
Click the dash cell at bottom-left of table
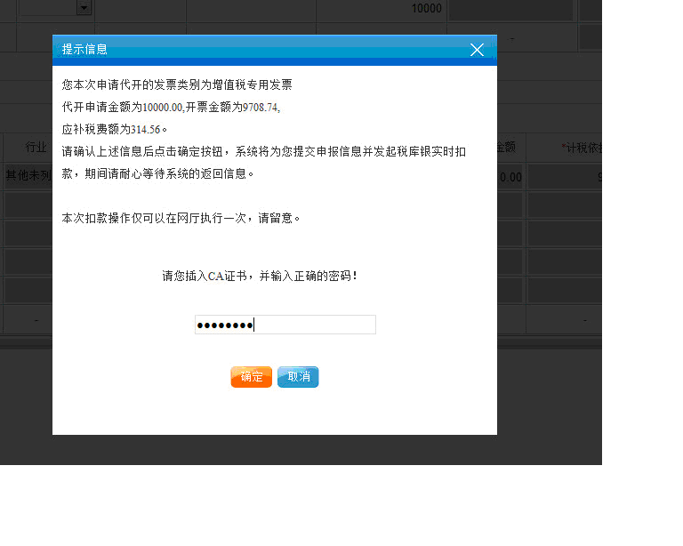coord(36,320)
